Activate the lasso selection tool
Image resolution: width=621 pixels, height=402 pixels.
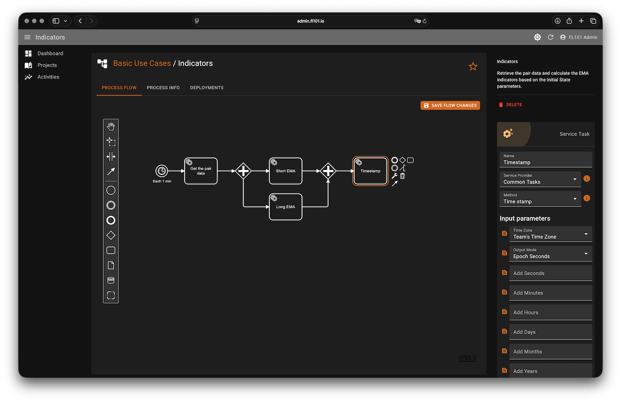(x=111, y=142)
